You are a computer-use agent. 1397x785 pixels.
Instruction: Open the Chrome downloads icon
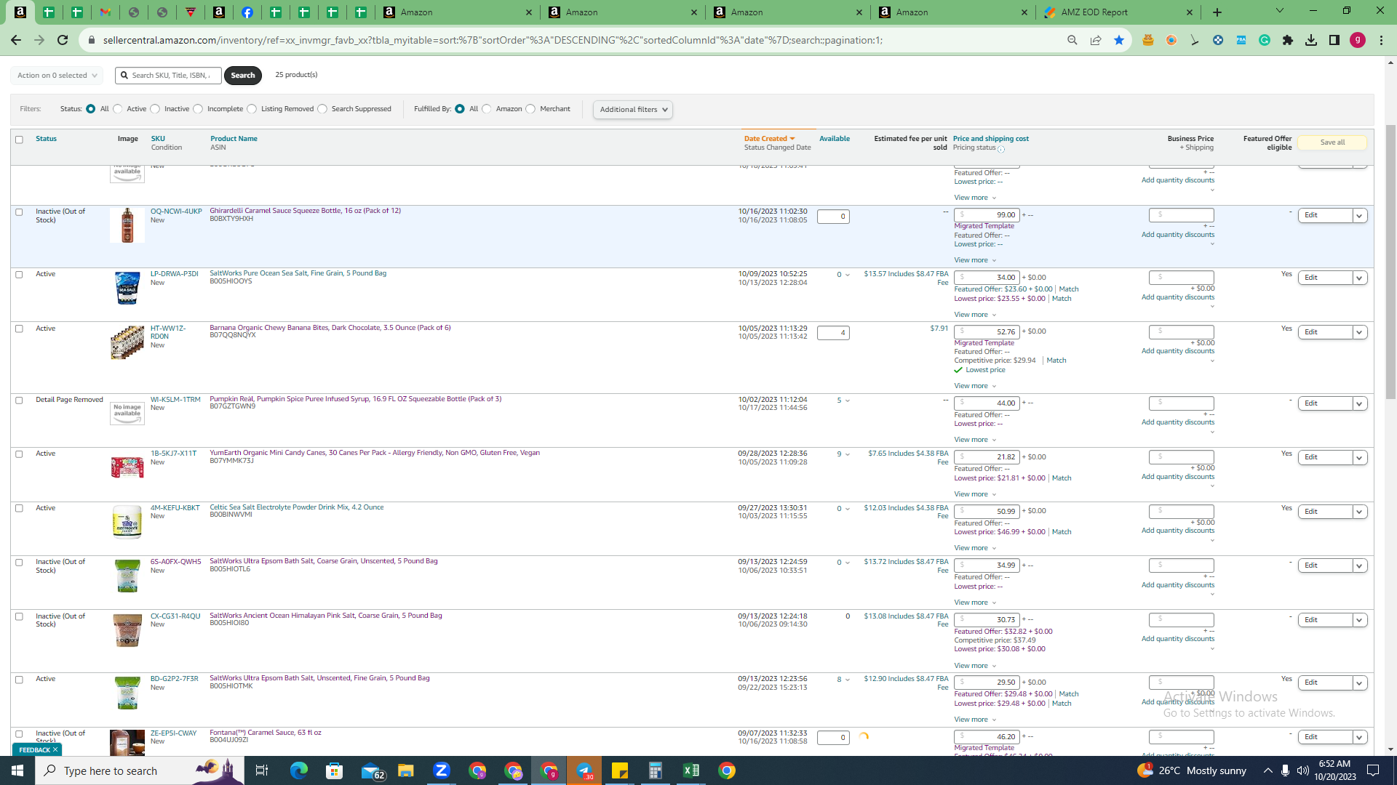1311,40
